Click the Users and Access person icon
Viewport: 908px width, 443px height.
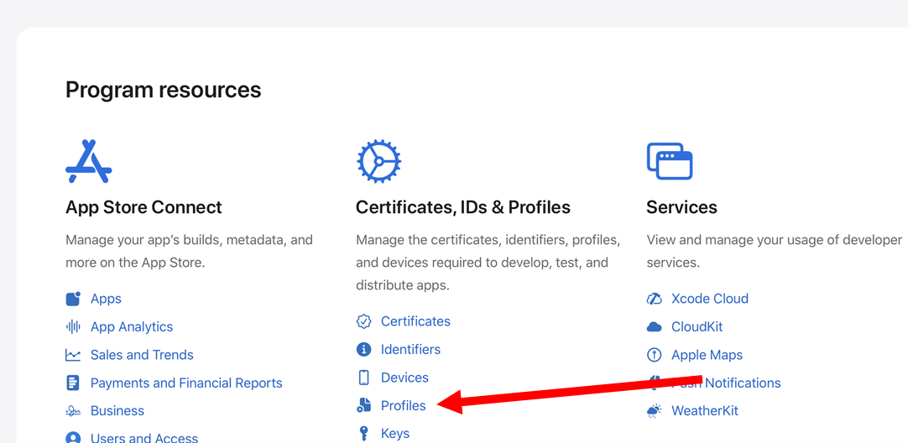pos(73,438)
